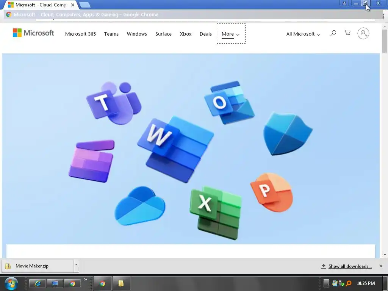
Task: Click page scrollbar down arrow
Action: [385, 255]
